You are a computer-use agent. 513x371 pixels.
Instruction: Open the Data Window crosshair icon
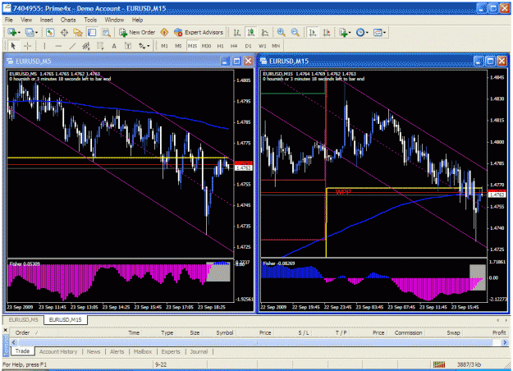(x=64, y=32)
